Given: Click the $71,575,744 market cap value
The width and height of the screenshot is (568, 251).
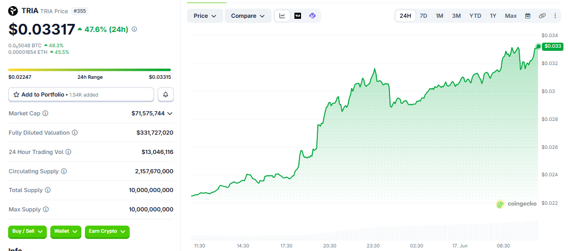Looking at the screenshot, I should [x=148, y=113].
